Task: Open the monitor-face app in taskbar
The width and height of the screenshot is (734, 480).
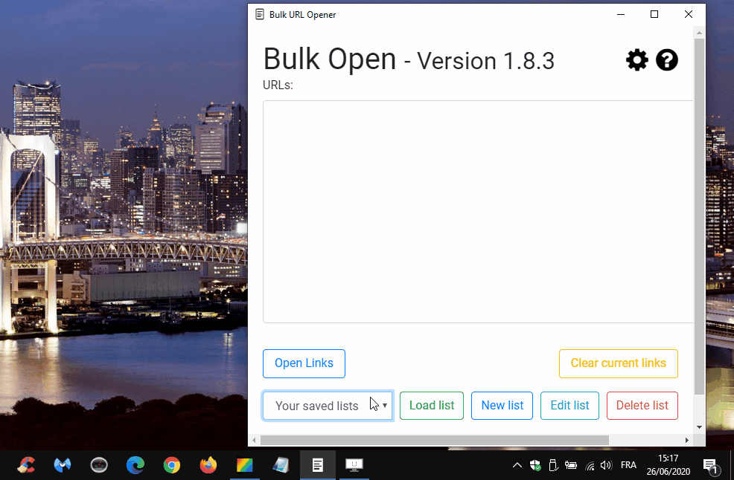Action: pos(354,465)
